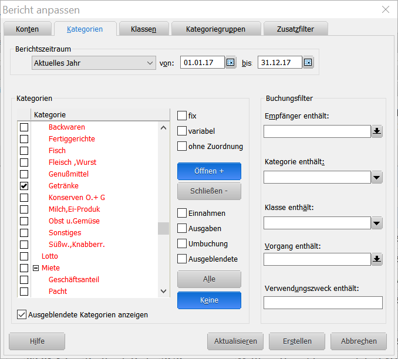The image size is (398, 359).
Task: Click the Empfänger enthält lookup arrow icon
Action: [377, 131]
